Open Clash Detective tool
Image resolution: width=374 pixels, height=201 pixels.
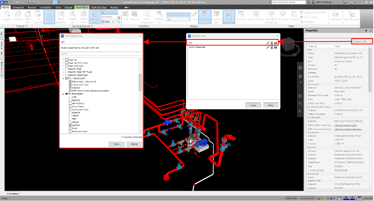coord(229,17)
